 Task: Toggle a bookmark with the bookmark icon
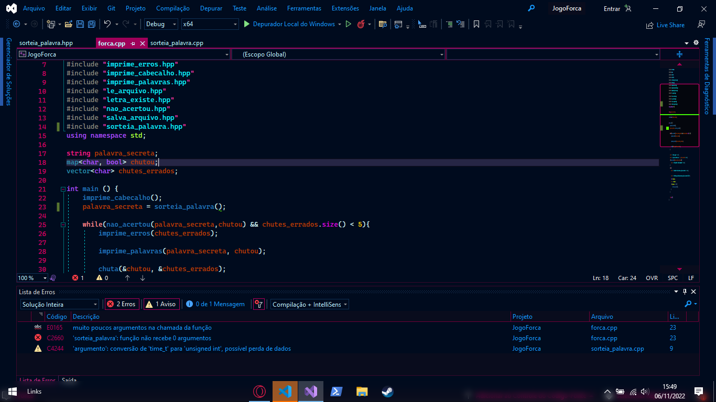click(476, 24)
